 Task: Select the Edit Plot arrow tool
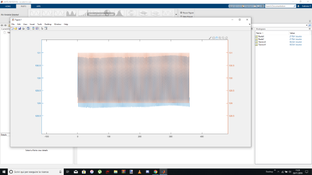pos(42,28)
